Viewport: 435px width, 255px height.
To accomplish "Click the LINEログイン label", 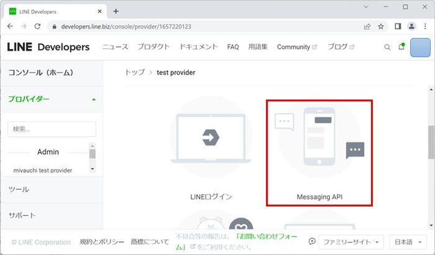I will click(211, 197).
